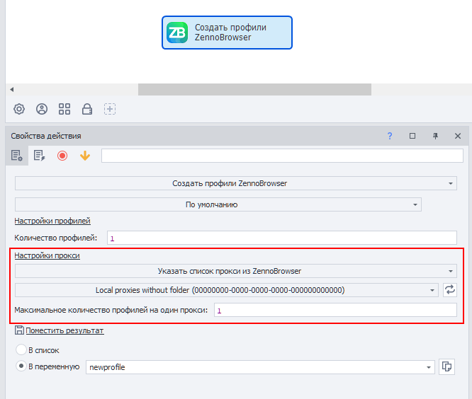Viewport: 472px width, 399px height.
Task: Maximize the Свойства действия panel
Action: coord(412,136)
